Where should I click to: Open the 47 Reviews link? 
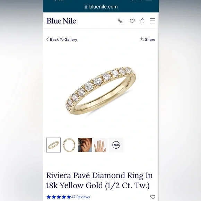coord(81,197)
